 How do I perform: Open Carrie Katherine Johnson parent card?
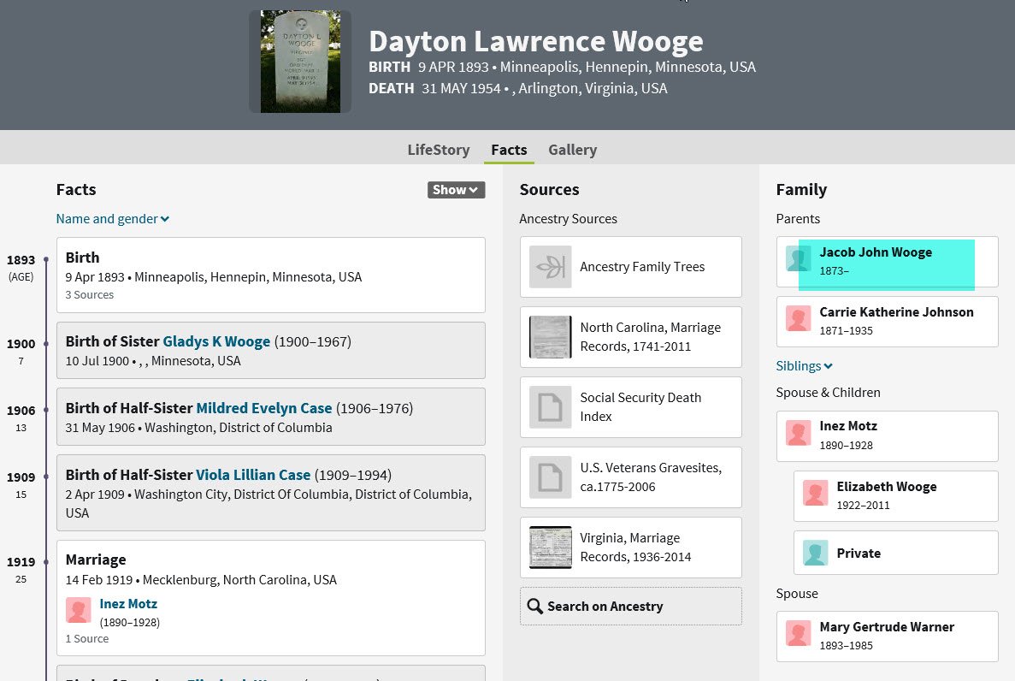[887, 322]
